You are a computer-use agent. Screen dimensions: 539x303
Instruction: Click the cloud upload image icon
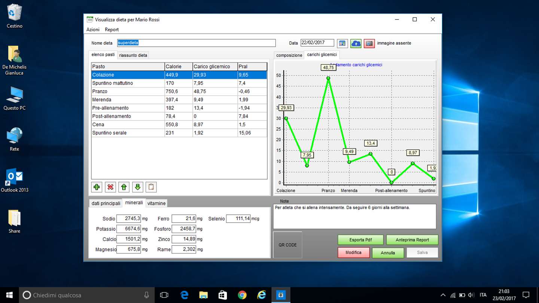coord(356,43)
